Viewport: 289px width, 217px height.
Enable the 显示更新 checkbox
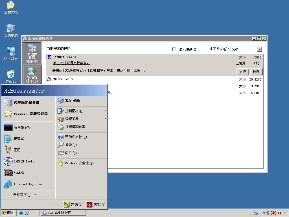174,49
